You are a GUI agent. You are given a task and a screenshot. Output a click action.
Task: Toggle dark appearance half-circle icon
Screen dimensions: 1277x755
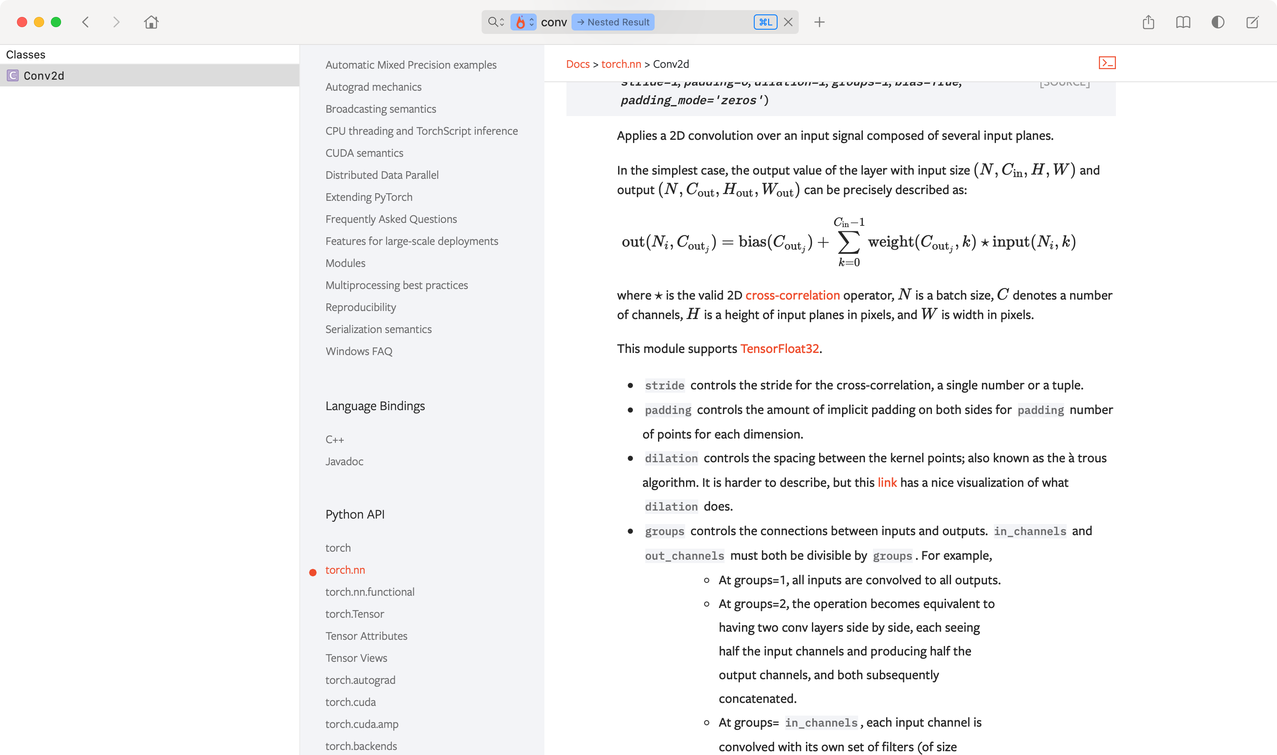pos(1218,22)
